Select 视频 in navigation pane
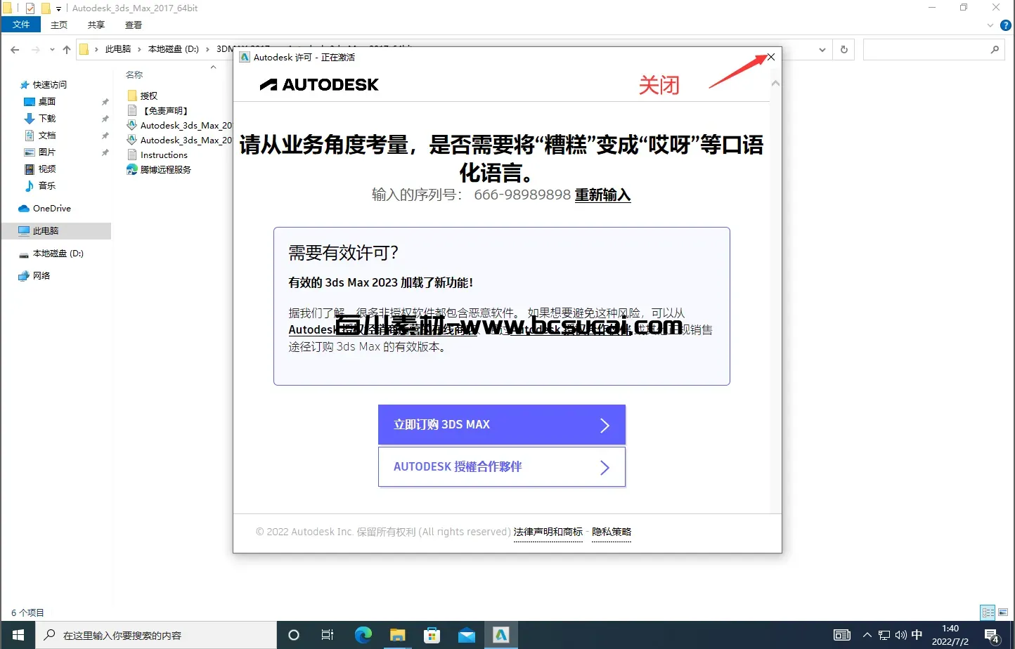 pyautogui.click(x=46, y=169)
